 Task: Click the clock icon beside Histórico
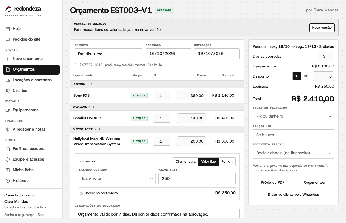[x=8, y=181]
